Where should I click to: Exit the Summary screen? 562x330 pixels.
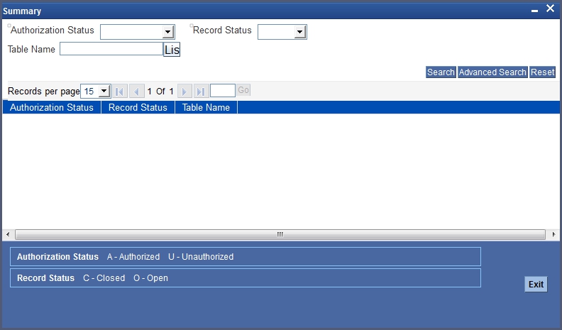tap(536, 284)
